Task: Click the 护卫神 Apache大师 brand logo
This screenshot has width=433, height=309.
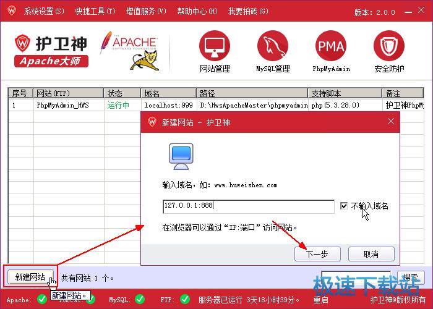Action: tap(51, 51)
